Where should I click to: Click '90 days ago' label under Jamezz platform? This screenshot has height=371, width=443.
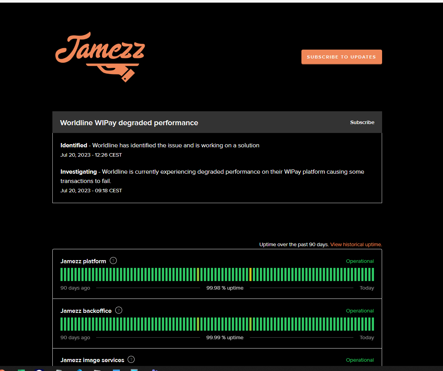pyautogui.click(x=75, y=288)
